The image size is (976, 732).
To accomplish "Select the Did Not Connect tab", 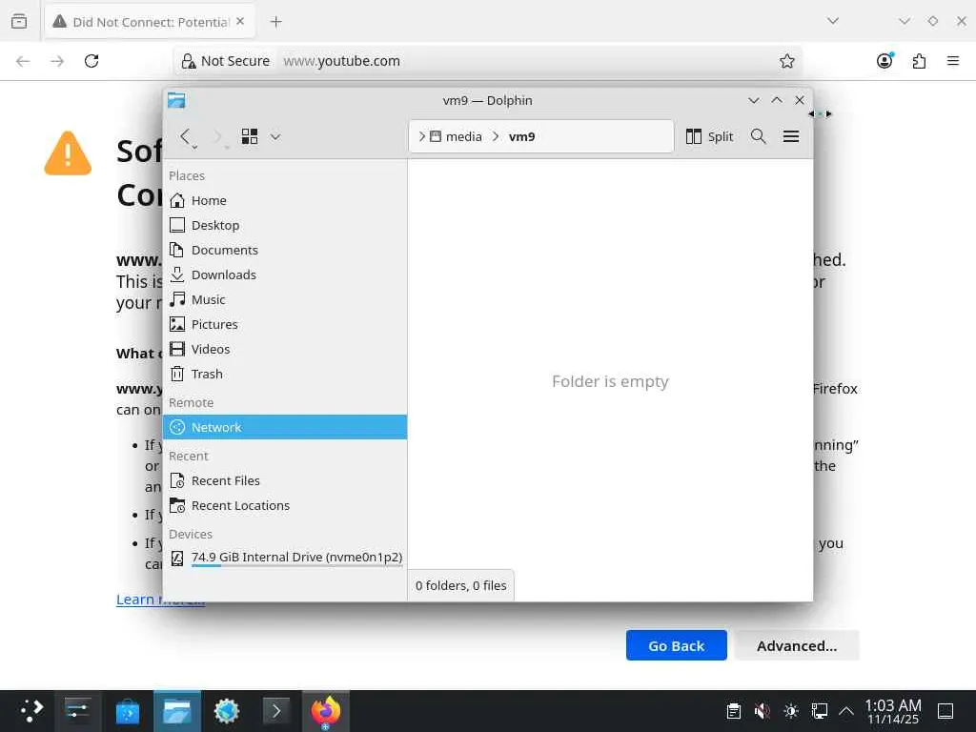I will pos(150,22).
